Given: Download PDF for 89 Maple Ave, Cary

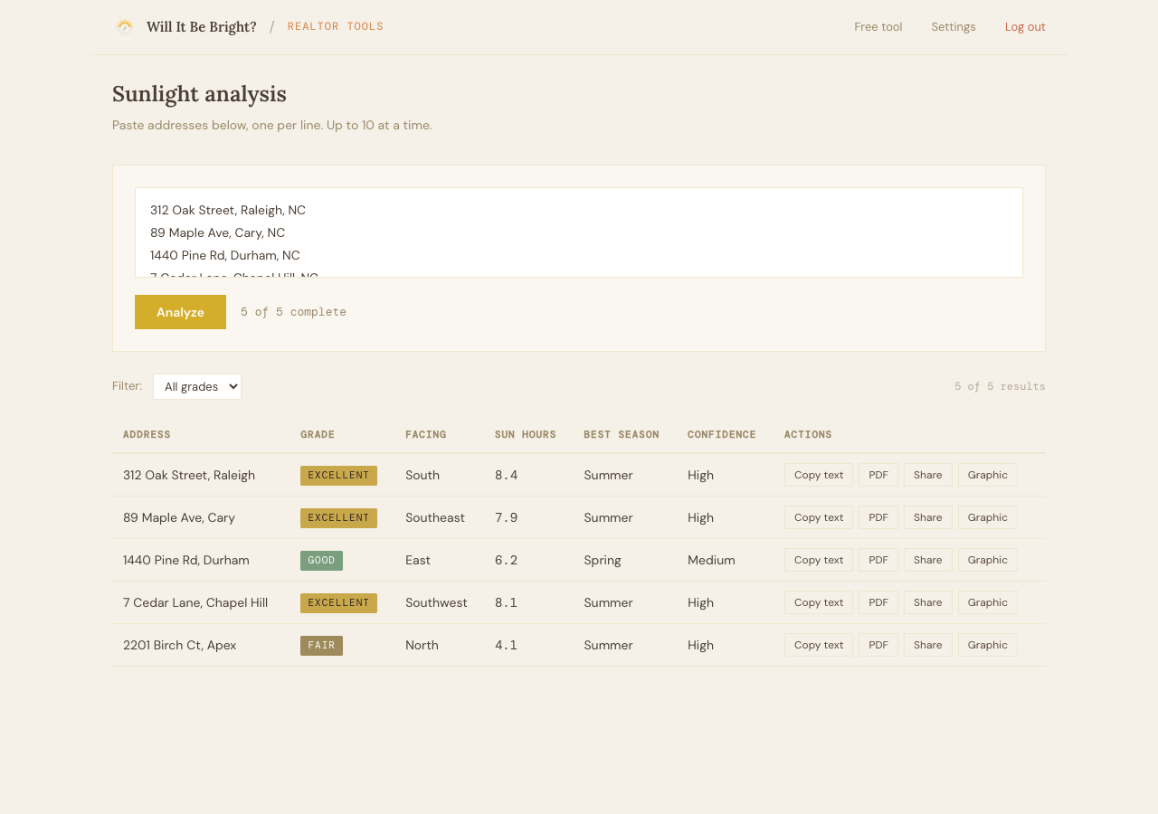Looking at the screenshot, I should (878, 516).
